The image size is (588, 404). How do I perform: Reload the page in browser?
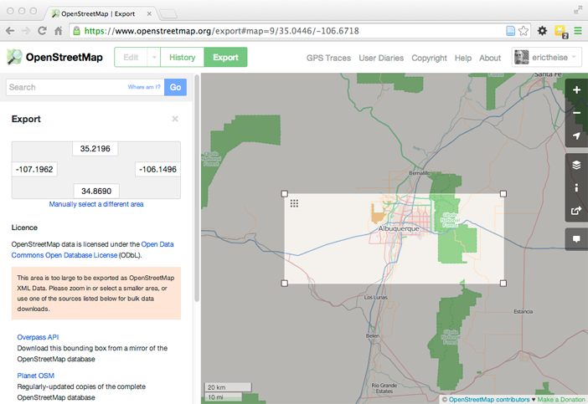tap(42, 31)
